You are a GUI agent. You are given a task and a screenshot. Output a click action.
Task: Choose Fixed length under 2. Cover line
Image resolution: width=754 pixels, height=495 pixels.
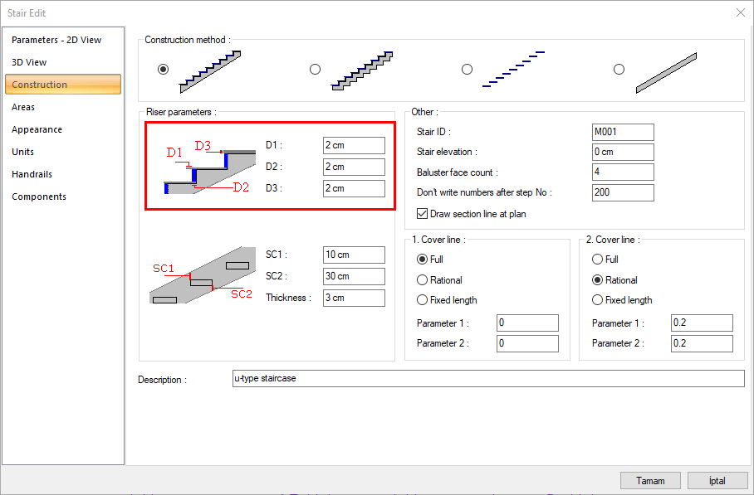(x=597, y=300)
